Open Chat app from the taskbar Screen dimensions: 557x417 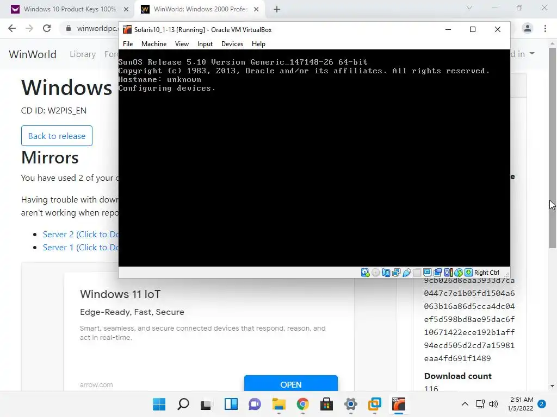click(x=255, y=404)
